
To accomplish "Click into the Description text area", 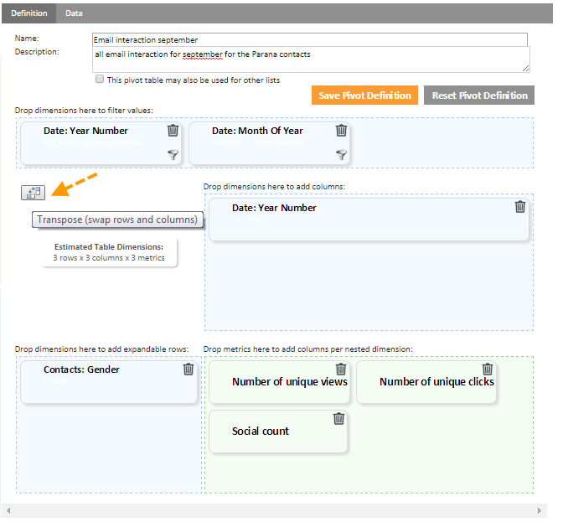I will click(310, 59).
